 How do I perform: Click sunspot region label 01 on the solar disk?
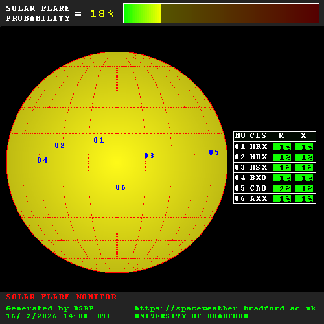(98, 140)
